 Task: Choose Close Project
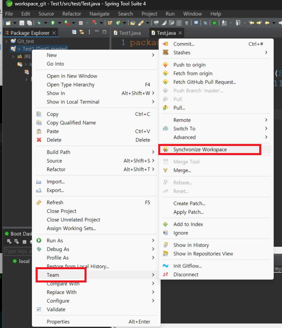(96, 211)
